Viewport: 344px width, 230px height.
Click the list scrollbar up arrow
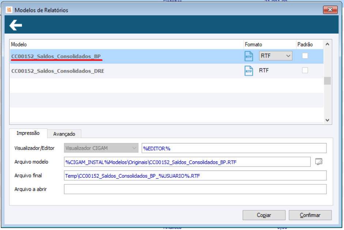point(327,44)
